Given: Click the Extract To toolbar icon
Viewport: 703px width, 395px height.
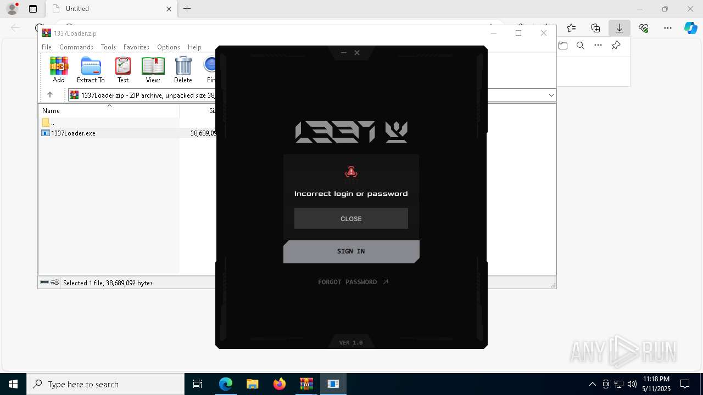Looking at the screenshot, I should click(91, 69).
